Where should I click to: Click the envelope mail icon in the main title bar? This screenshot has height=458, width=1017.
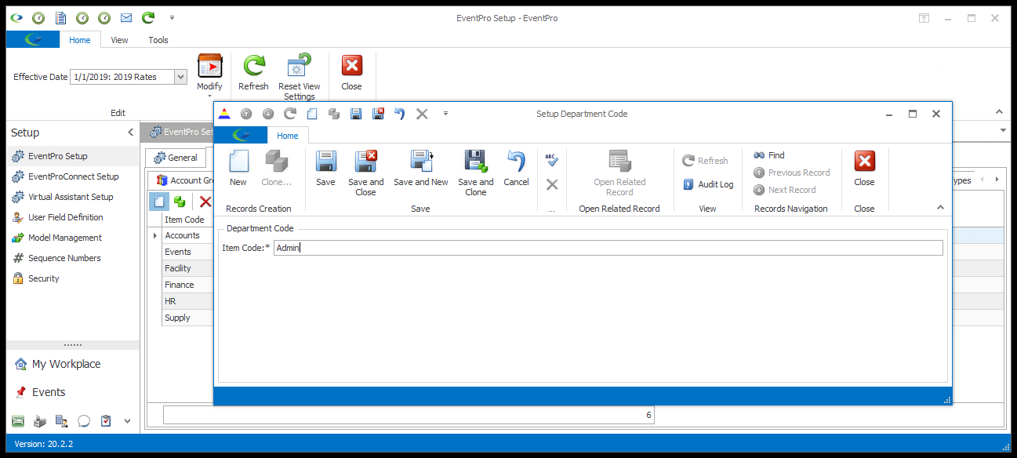[x=126, y=17]
